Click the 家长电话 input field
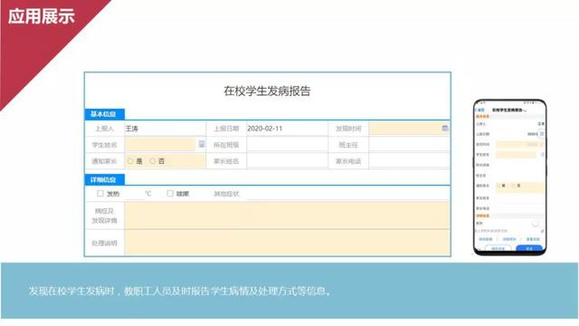The width and height of the screenshot is (579, 326). (x=409, y=161)
